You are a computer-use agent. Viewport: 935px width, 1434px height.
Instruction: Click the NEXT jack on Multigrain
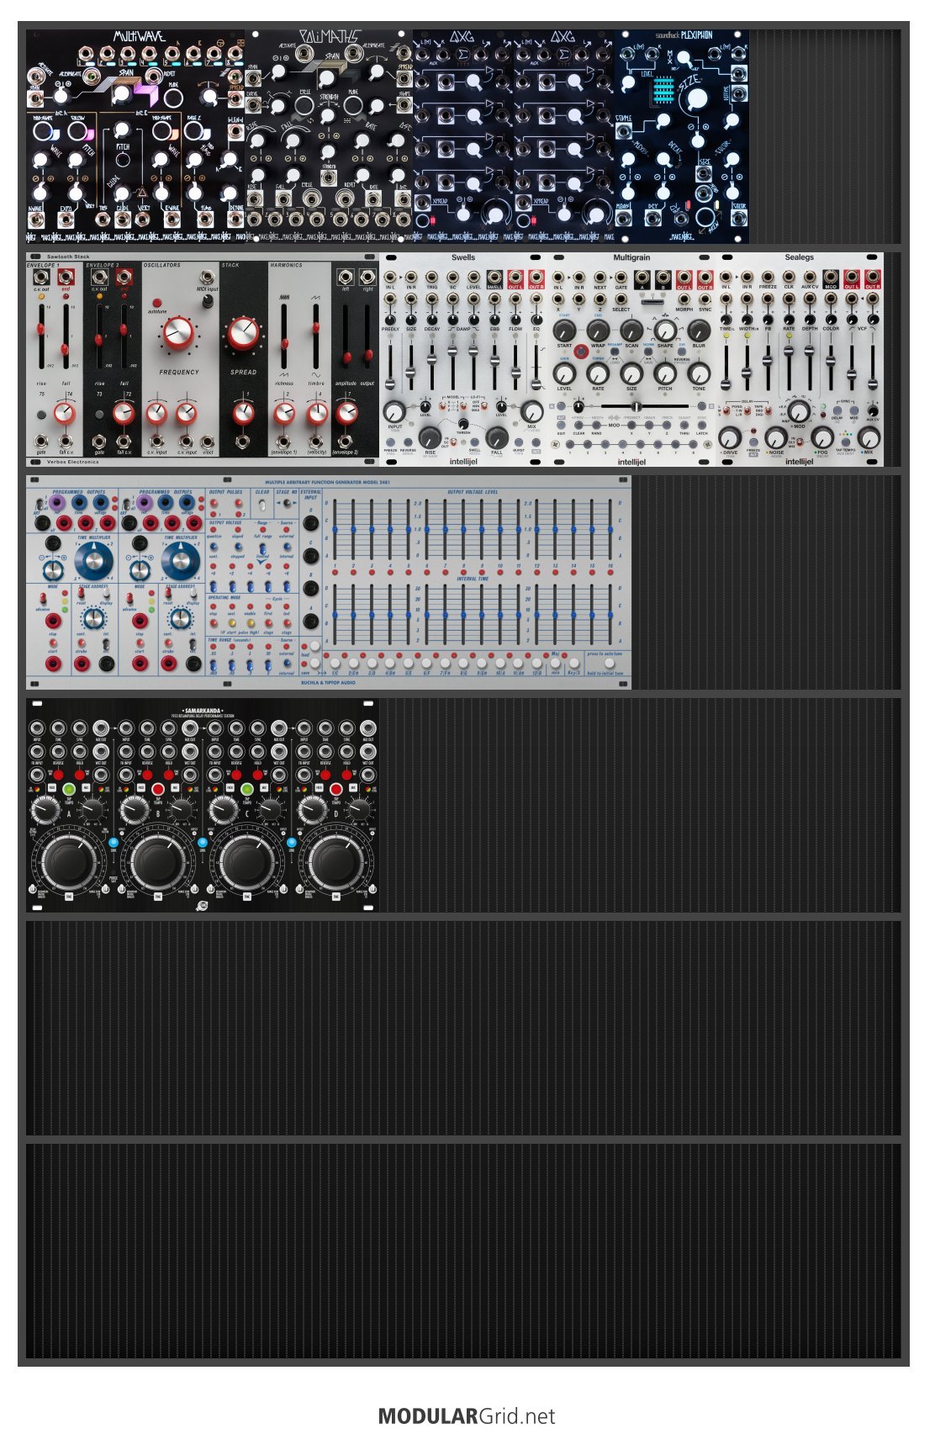600,277
